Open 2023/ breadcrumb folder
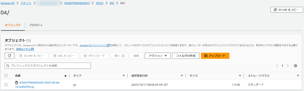The image size is (304, 91). (x=100, y=3)
